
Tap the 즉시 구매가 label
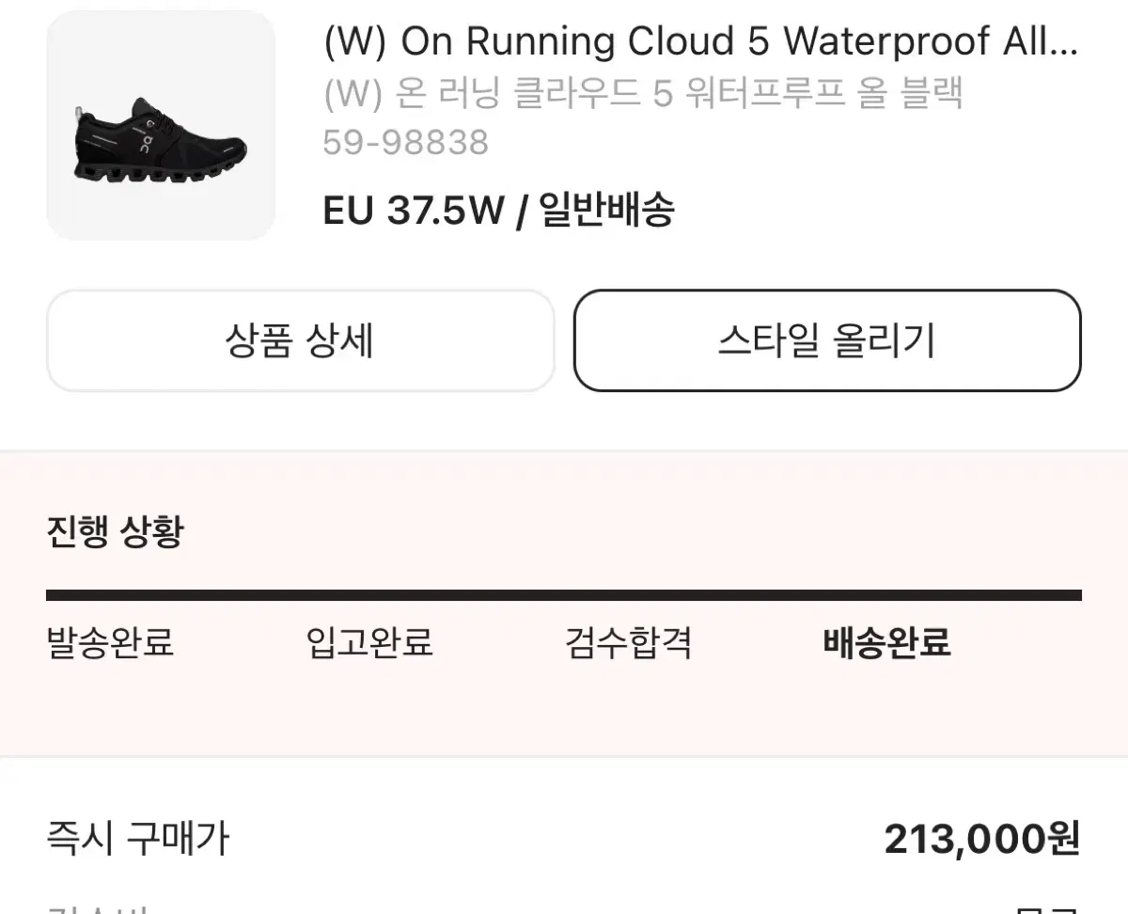tap(137, 839)
